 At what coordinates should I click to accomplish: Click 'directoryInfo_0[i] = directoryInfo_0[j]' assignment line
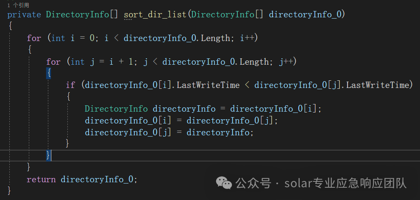point(181,121)
